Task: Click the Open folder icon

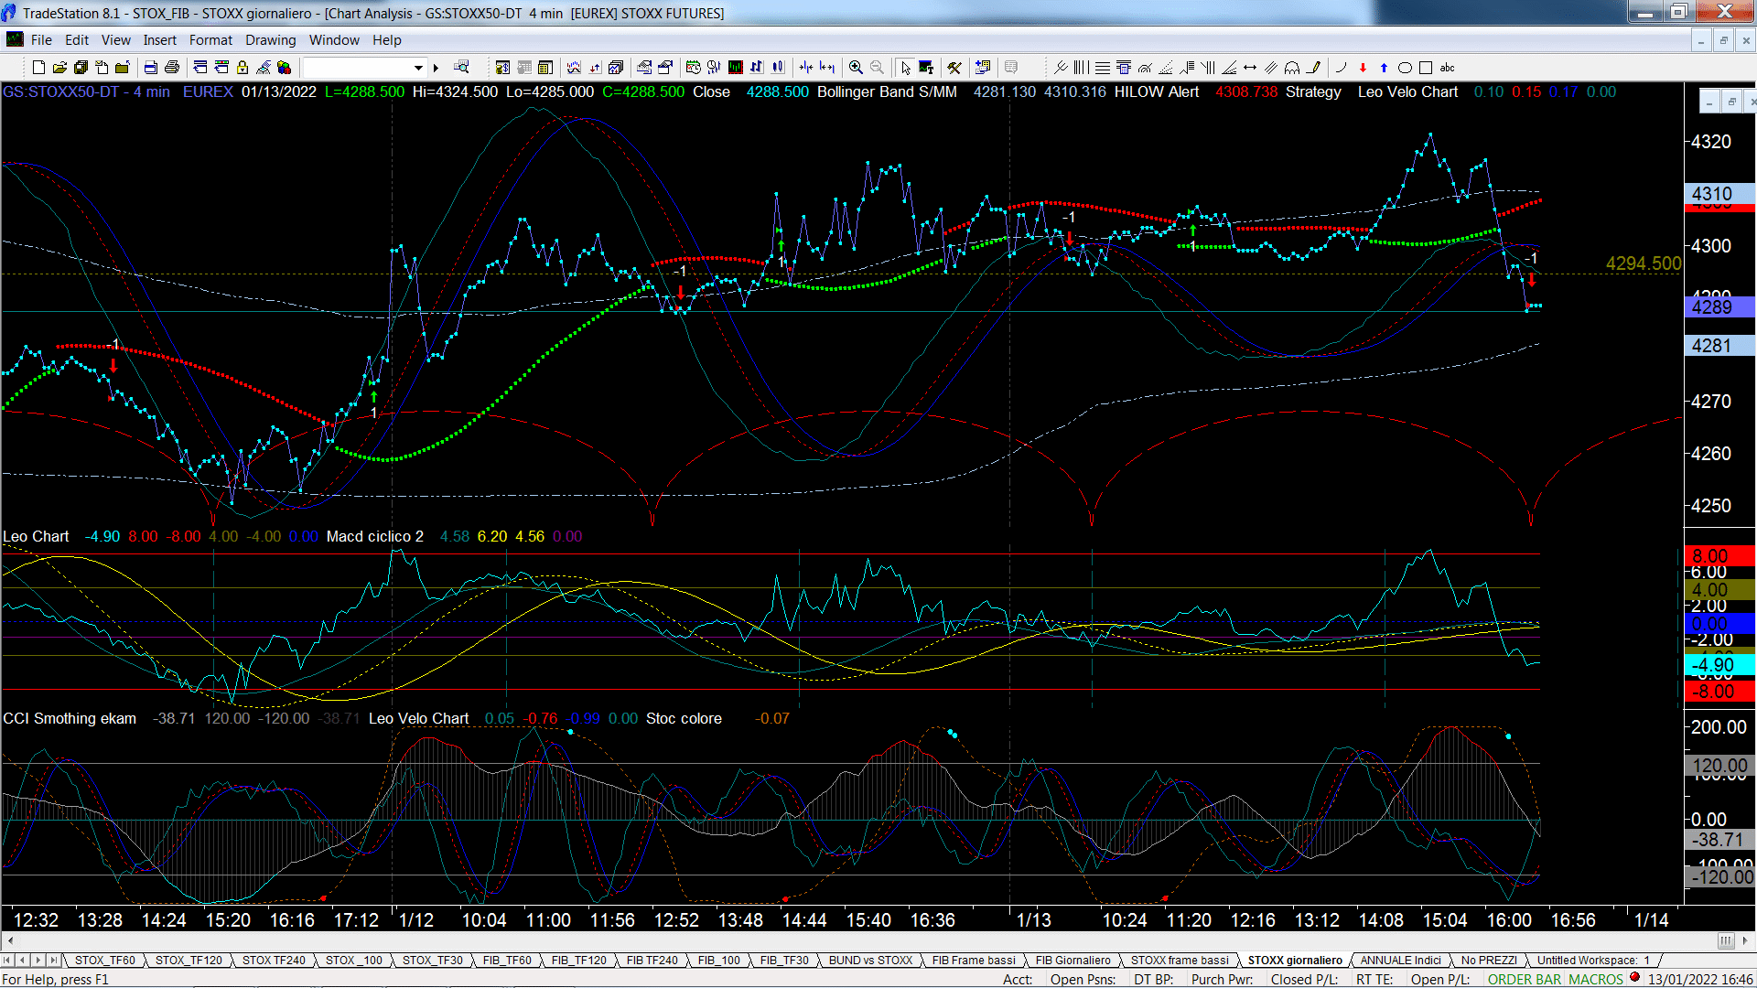Action: click(x=59, y=67)
